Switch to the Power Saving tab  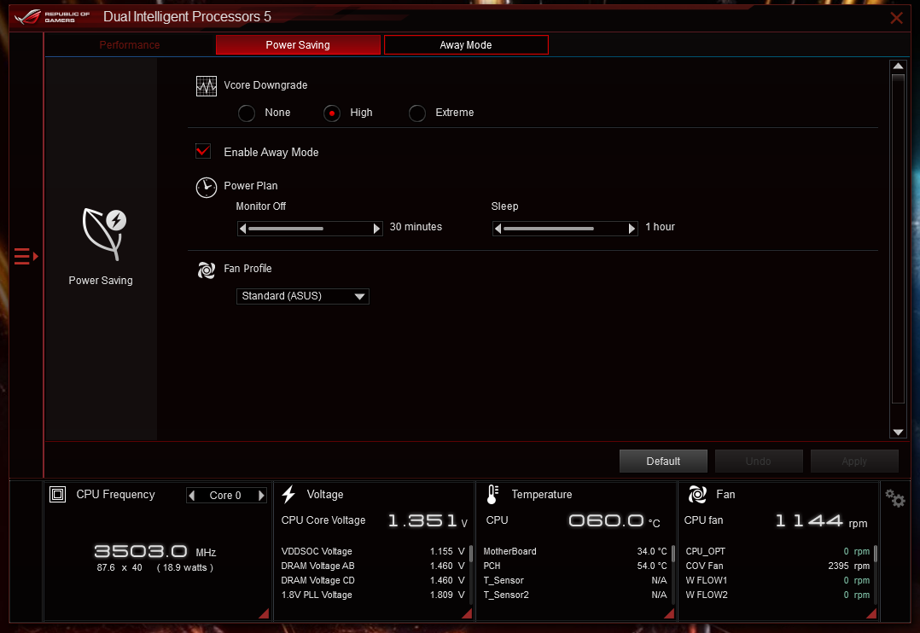(x=298, y=45)
